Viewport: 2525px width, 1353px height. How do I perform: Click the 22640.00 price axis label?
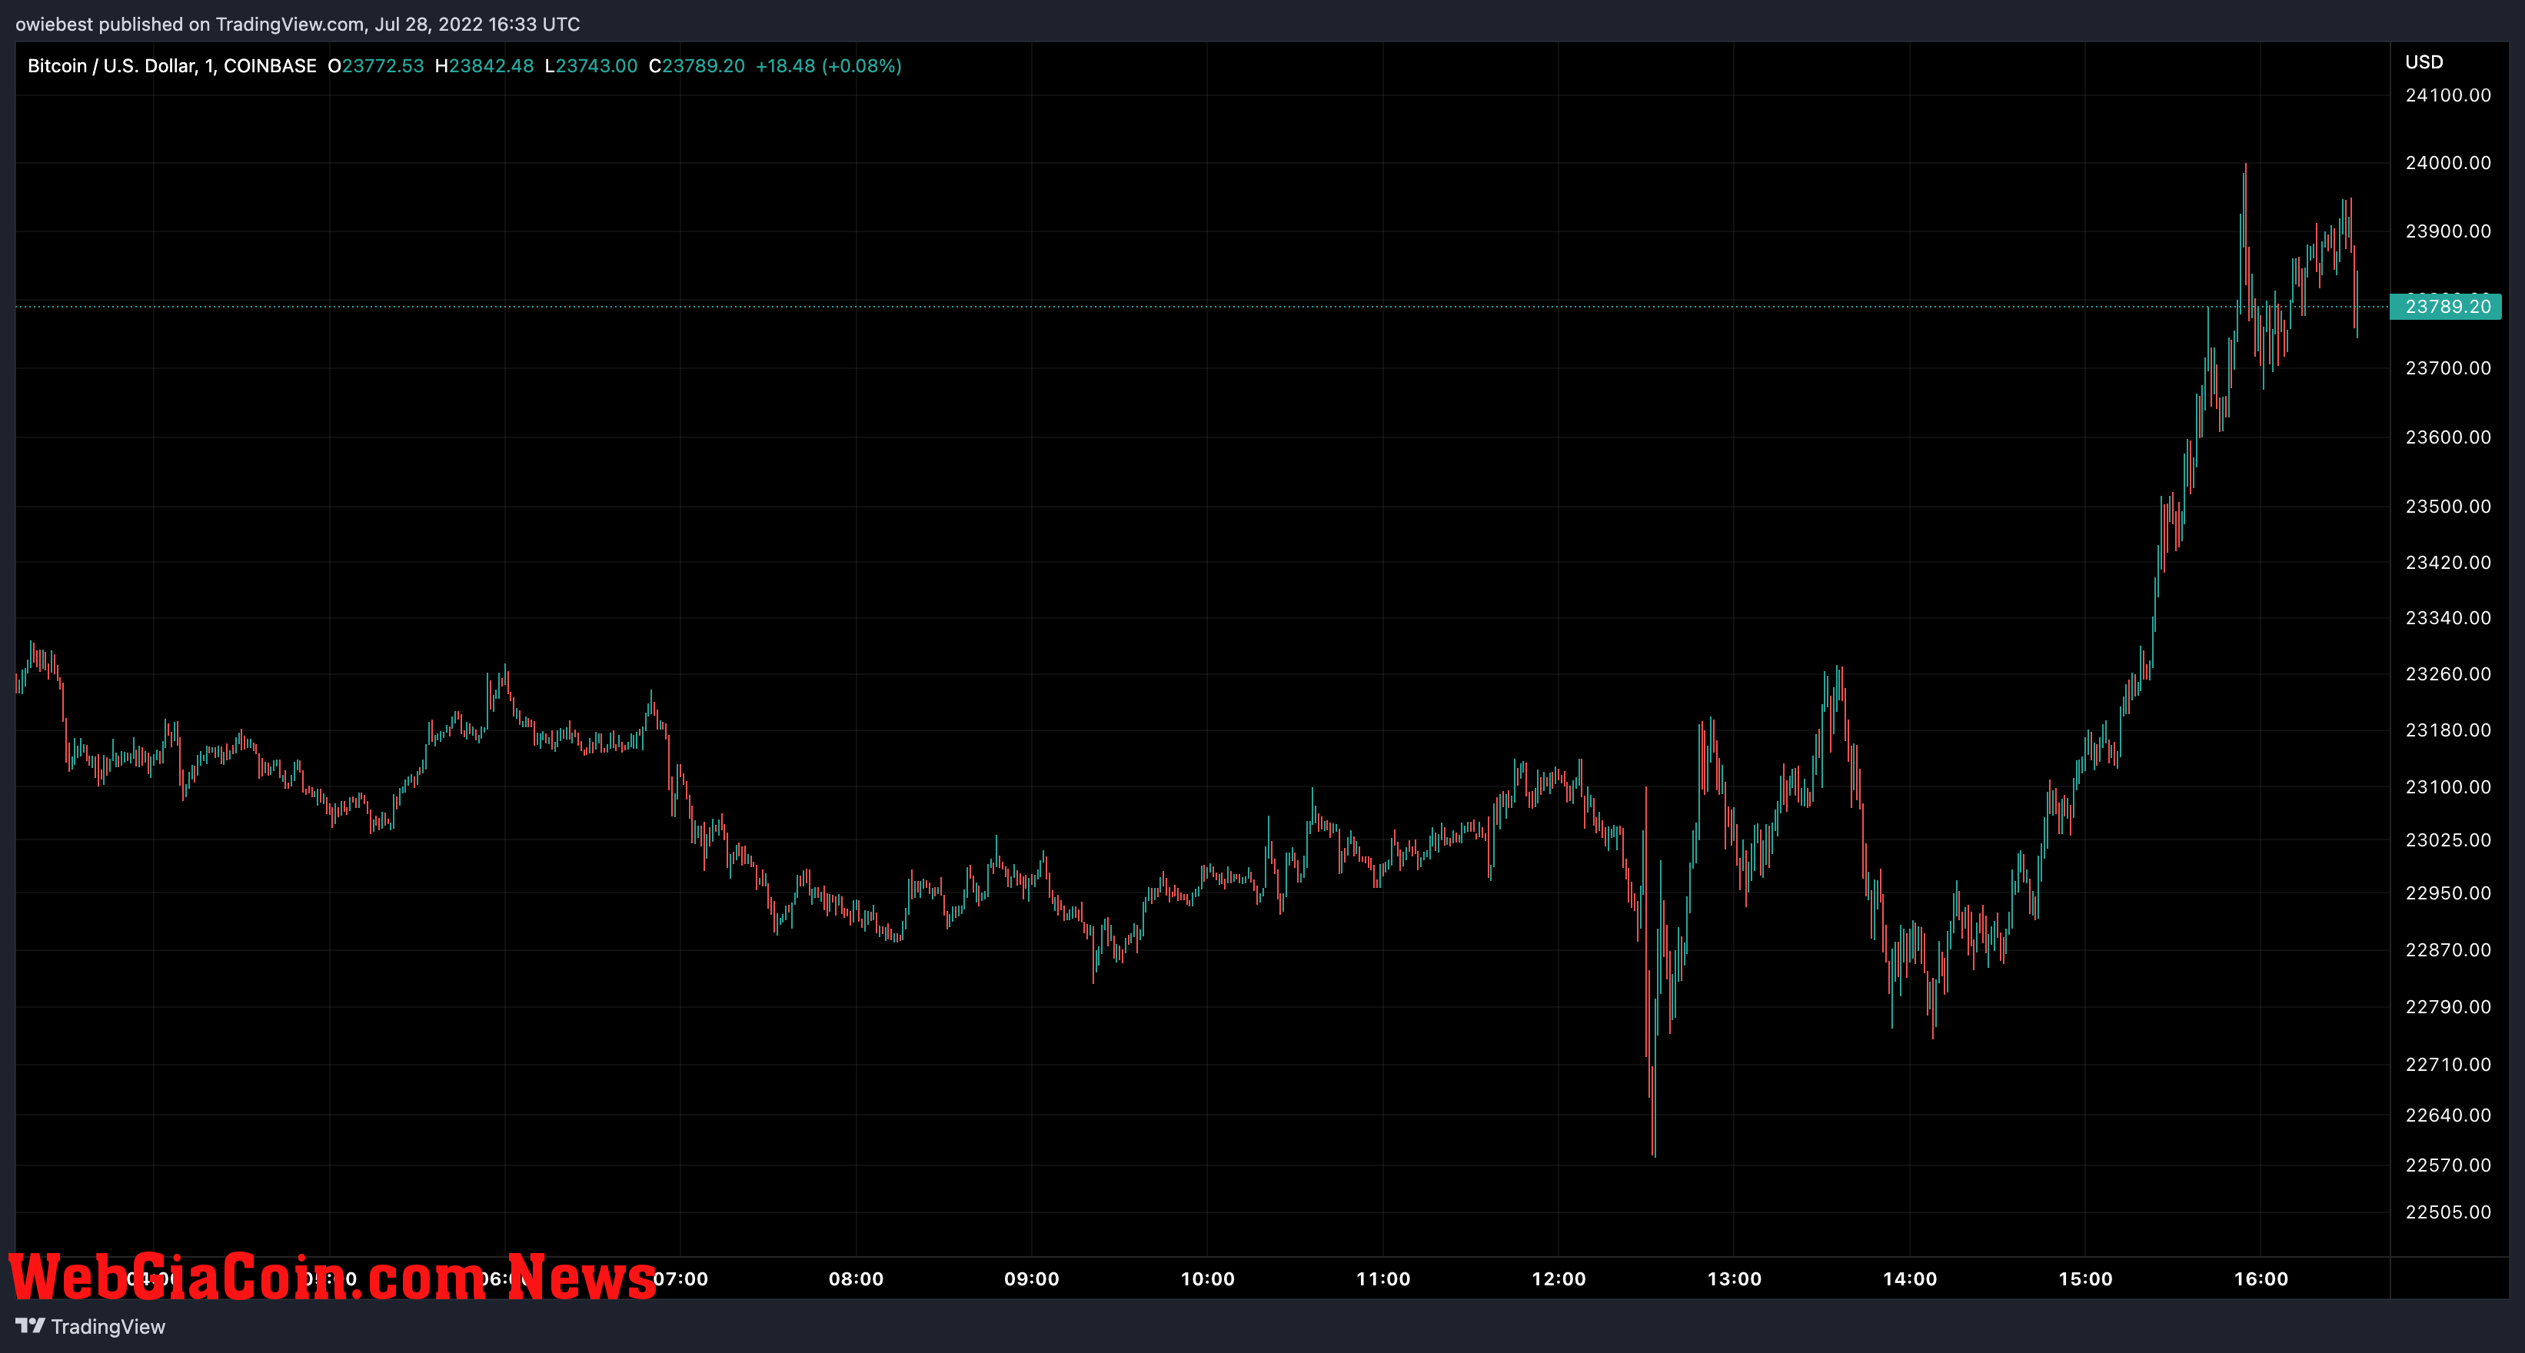2447,1115
